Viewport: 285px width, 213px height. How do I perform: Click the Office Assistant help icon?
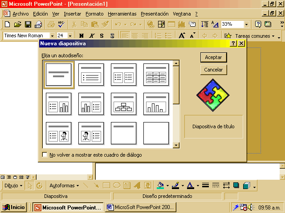point(258,24)
